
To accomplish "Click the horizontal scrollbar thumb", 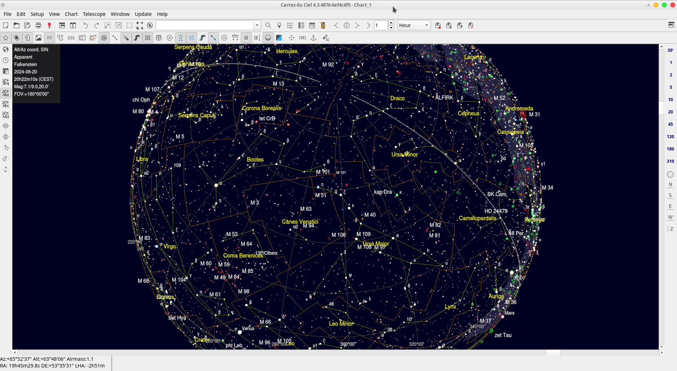I will point(553,352).
